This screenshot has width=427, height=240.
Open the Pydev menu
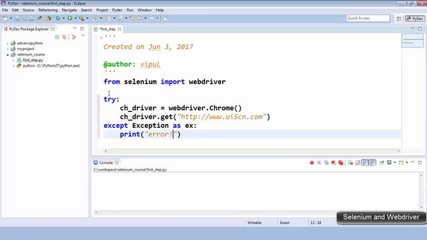click(x=117, y=10)
